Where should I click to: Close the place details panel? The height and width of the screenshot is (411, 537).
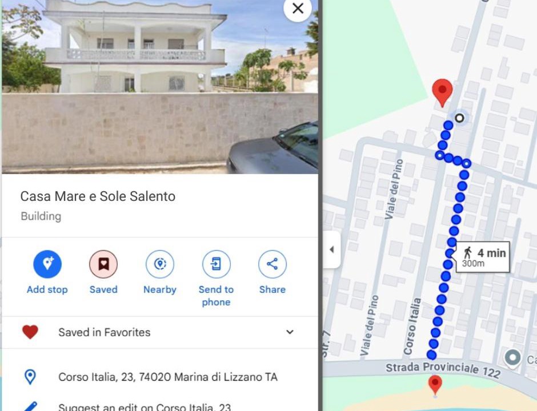[x=298, y=9]
